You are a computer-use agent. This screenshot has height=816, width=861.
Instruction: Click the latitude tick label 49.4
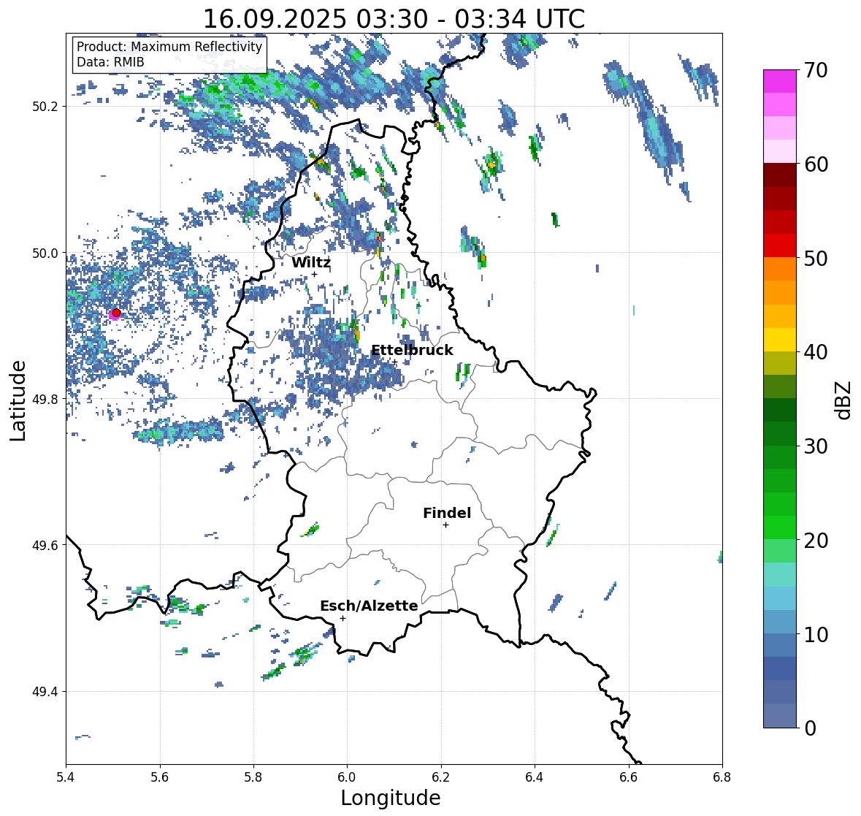point(45,692)
